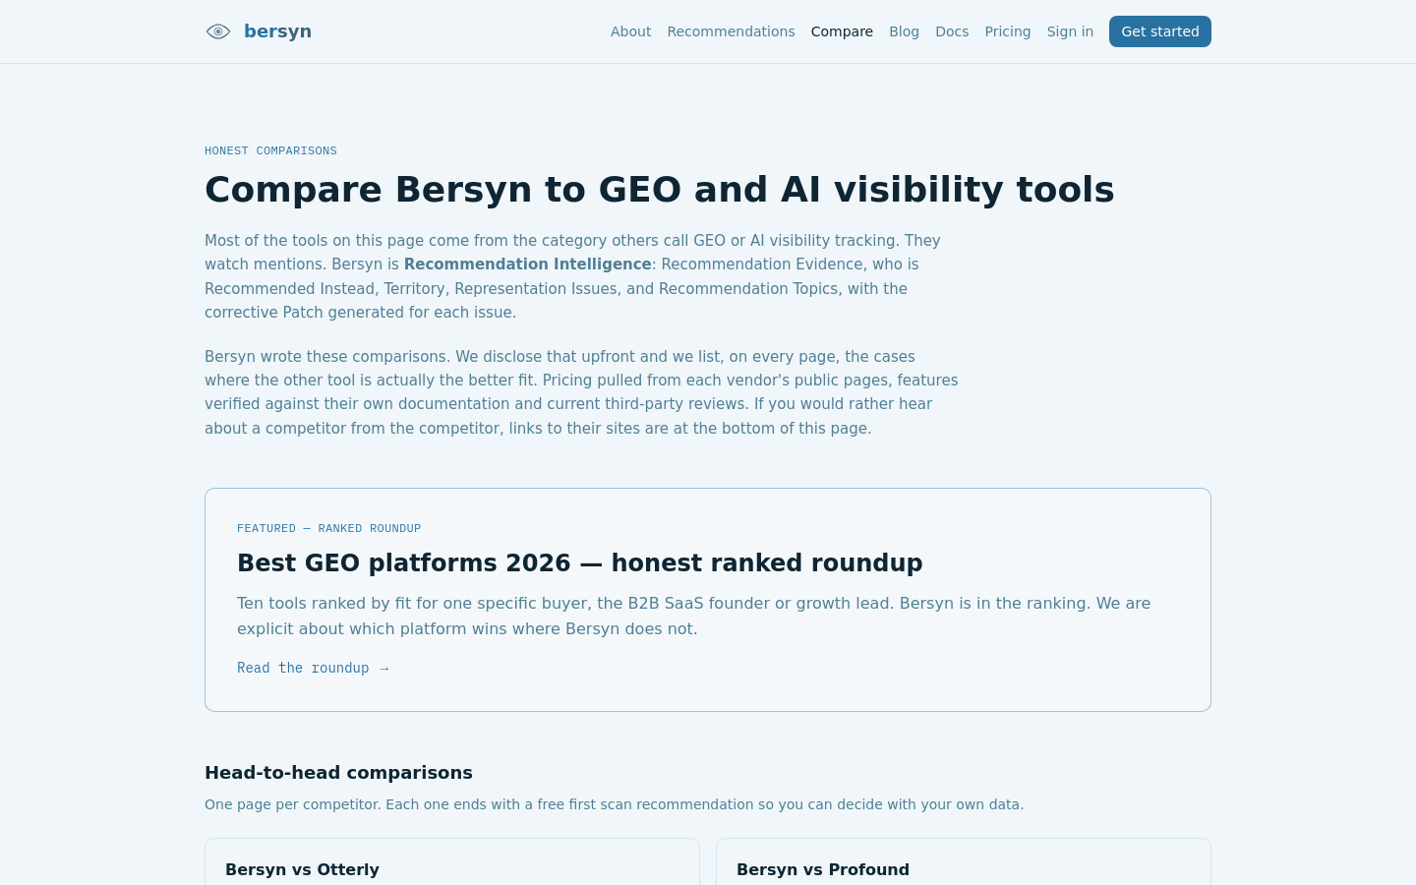Image resolution: width=1416 pixels, height=885 pixels.
Task: Open the Bersyn vs Profound comparison card
Action: 964,862
